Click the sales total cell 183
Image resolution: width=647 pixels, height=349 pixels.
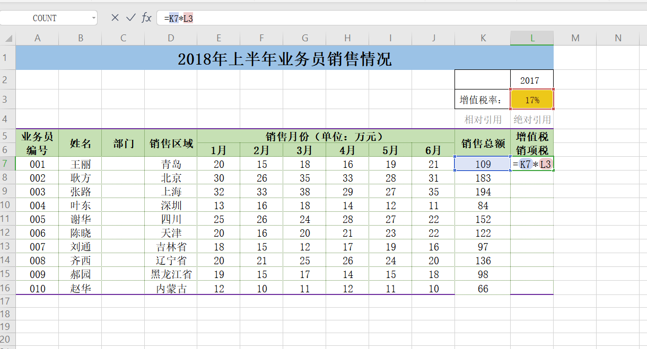click(x=483, y=178)
